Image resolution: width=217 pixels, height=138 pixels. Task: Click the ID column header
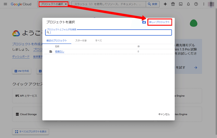(x=139, y=46)
